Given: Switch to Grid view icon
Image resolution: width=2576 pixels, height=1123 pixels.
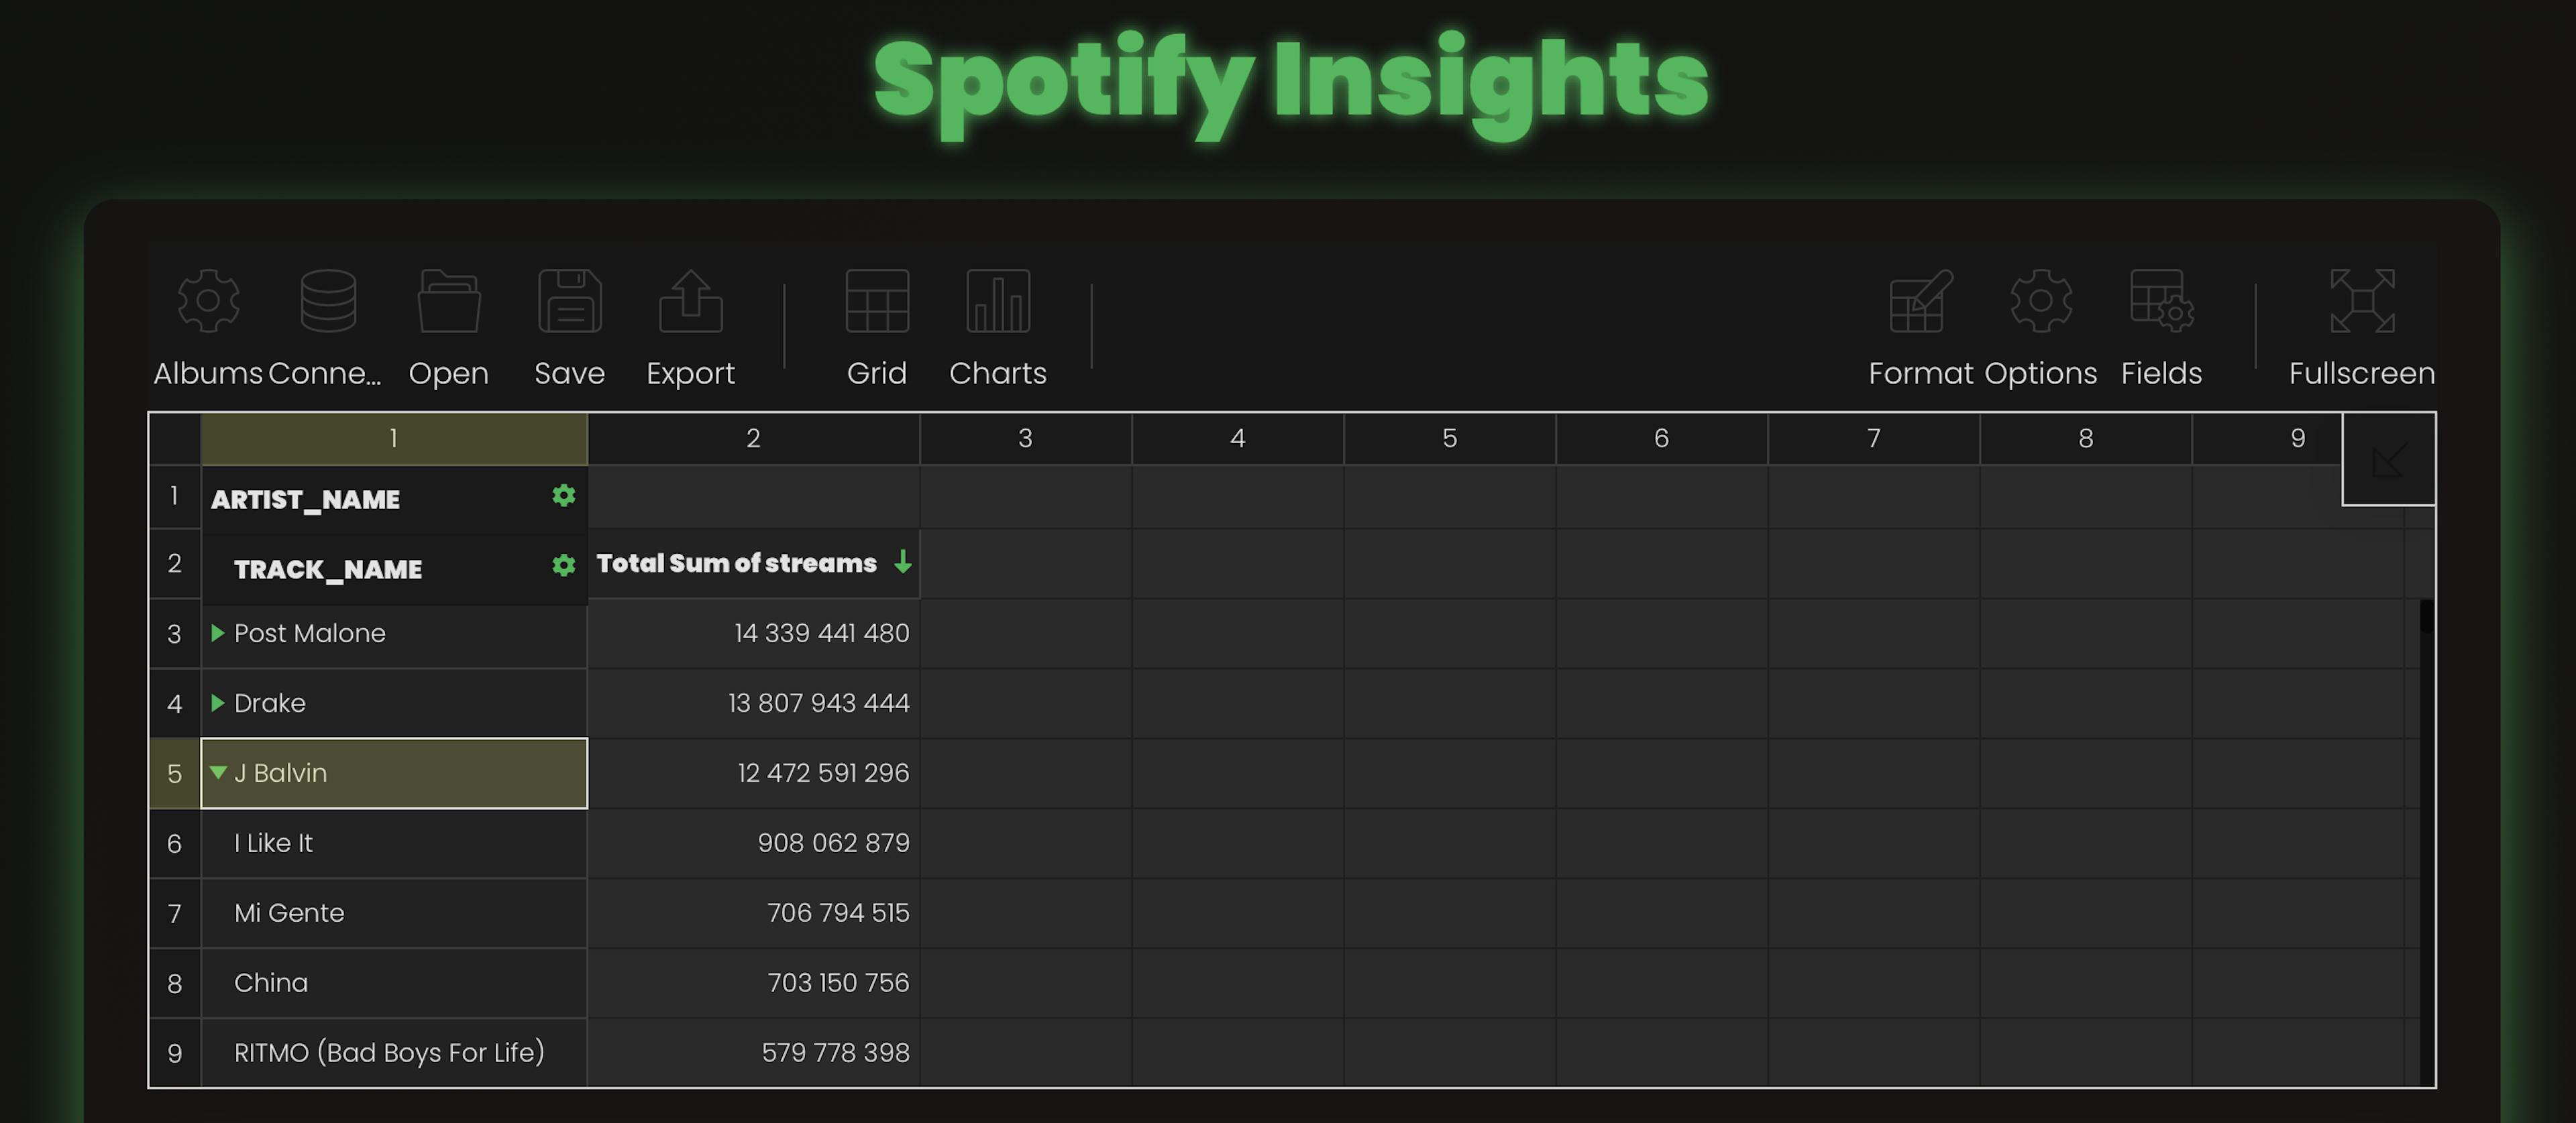Looking at the screenshot, I should tap(877, 302).
